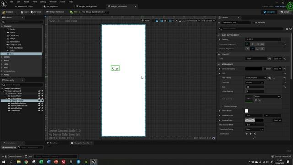Screen dimensions: 293x165
Task: Open the debug object selector dropdown
Action: tap(95, 12)
